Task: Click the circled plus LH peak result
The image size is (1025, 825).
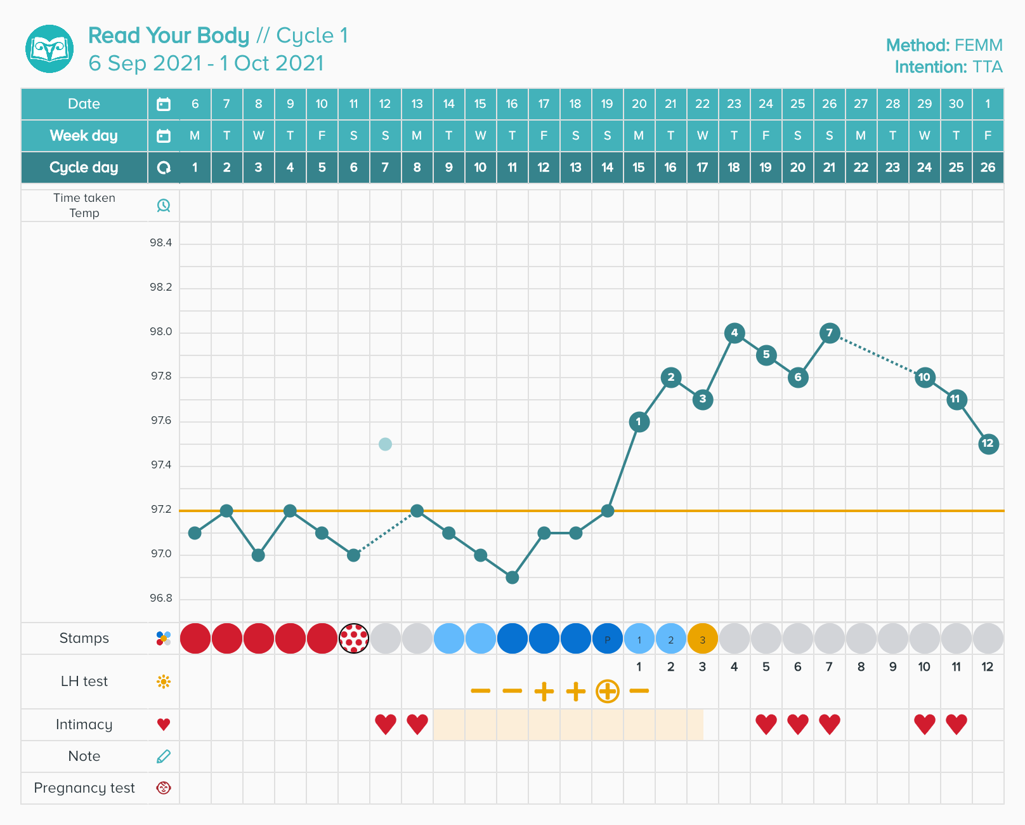Action: pyautogui.click(x=608, y=691)
